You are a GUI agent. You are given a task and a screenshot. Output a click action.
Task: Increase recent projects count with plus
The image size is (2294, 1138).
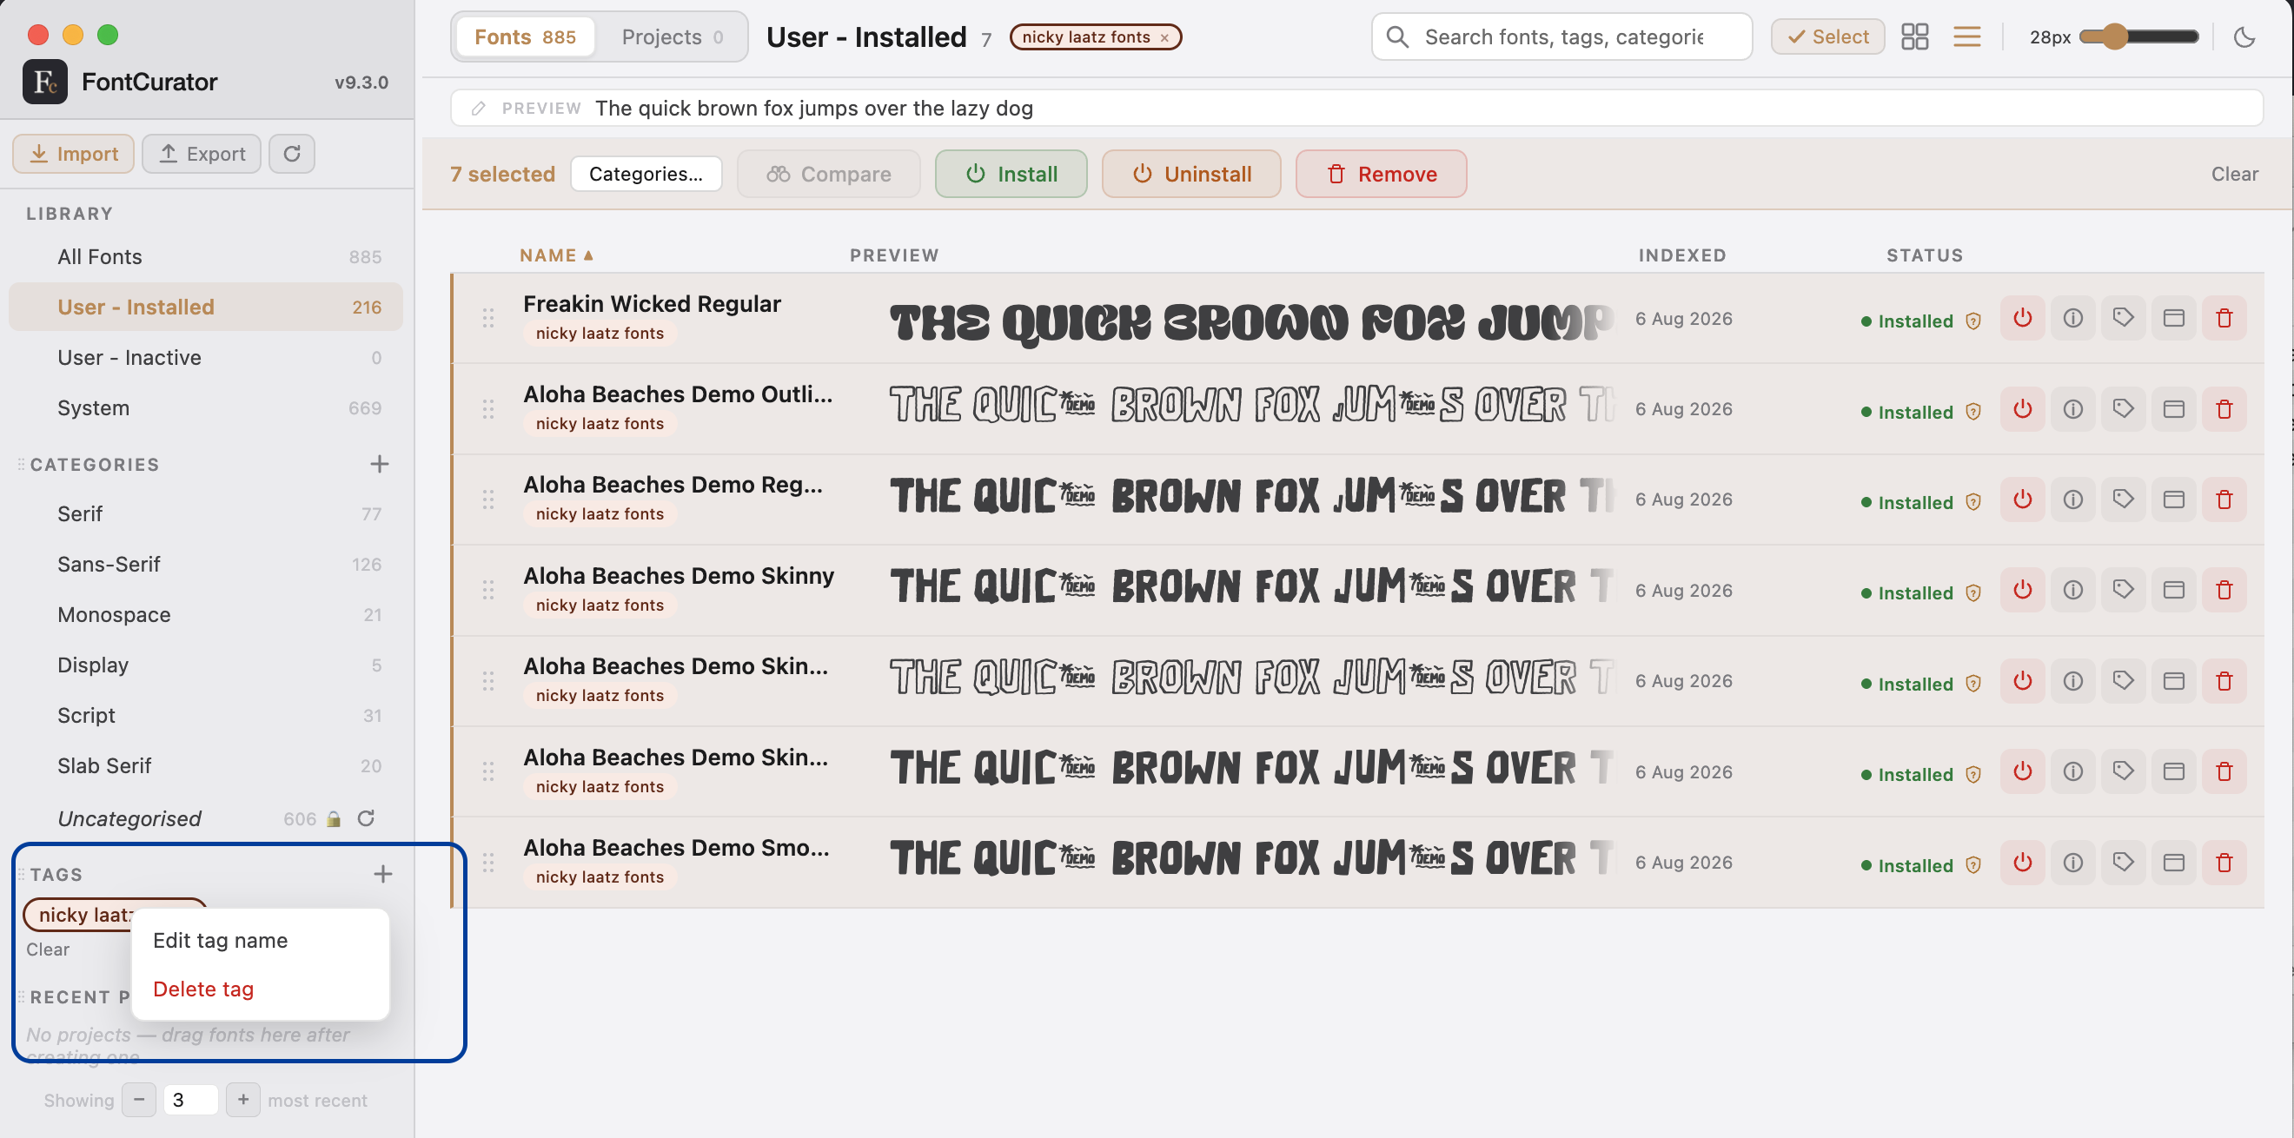point(243,1100)
